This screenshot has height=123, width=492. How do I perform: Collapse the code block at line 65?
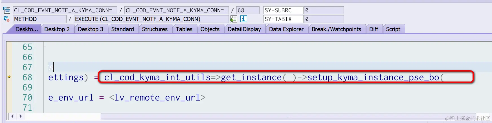tap(45, 46)
